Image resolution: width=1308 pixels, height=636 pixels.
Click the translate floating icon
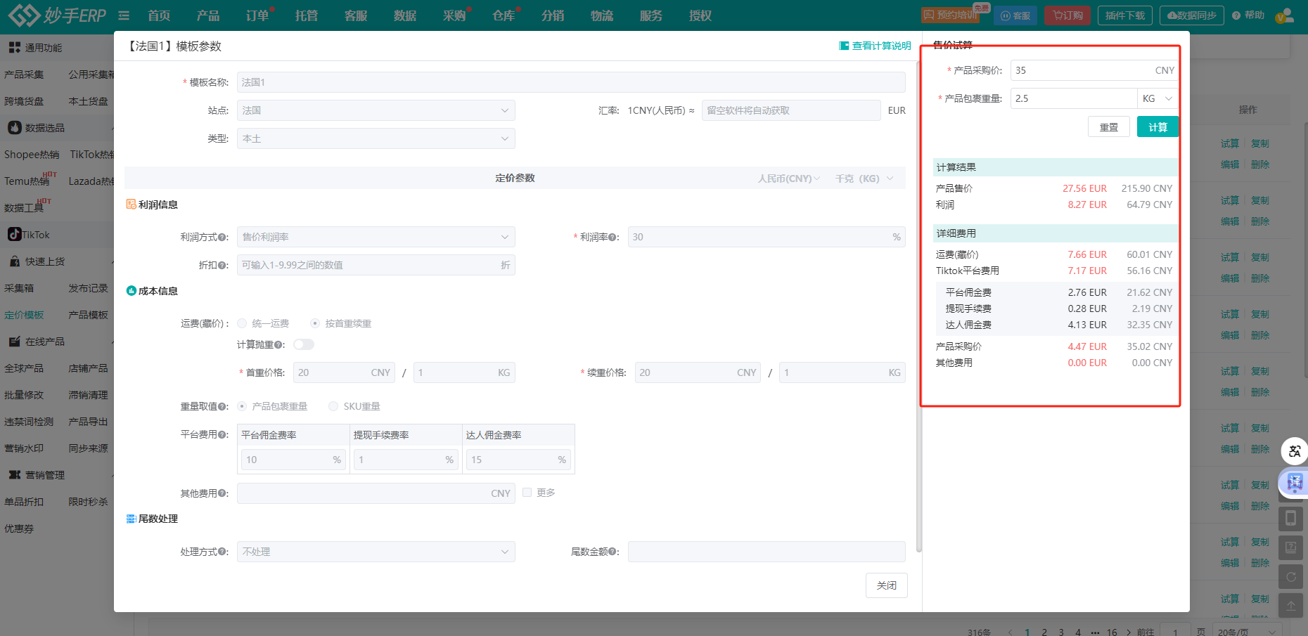click(x=1294, y=451)
